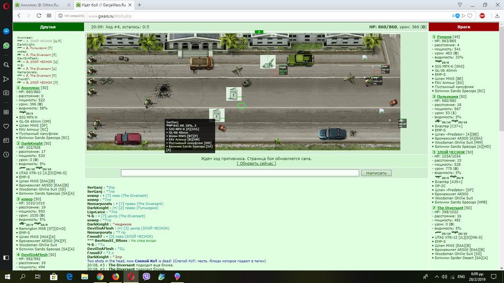
Task: Select the Идёт бой // GanjaWars.Ru tab
Action: coord(104,5)
